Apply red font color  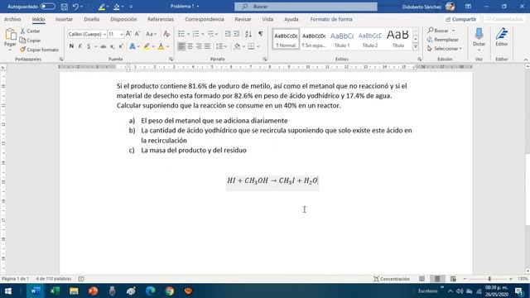pyautogui.click(x=161, y=46)
